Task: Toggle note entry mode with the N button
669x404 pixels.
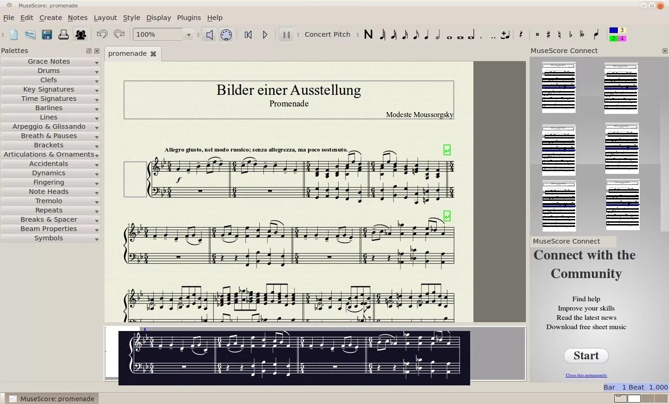Action: click(368, 34)
